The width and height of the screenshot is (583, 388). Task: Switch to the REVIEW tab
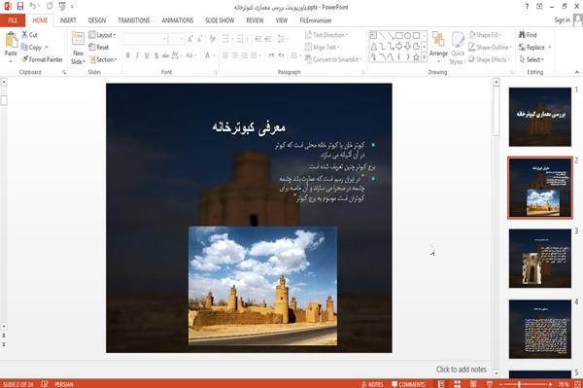click(255, 20)
